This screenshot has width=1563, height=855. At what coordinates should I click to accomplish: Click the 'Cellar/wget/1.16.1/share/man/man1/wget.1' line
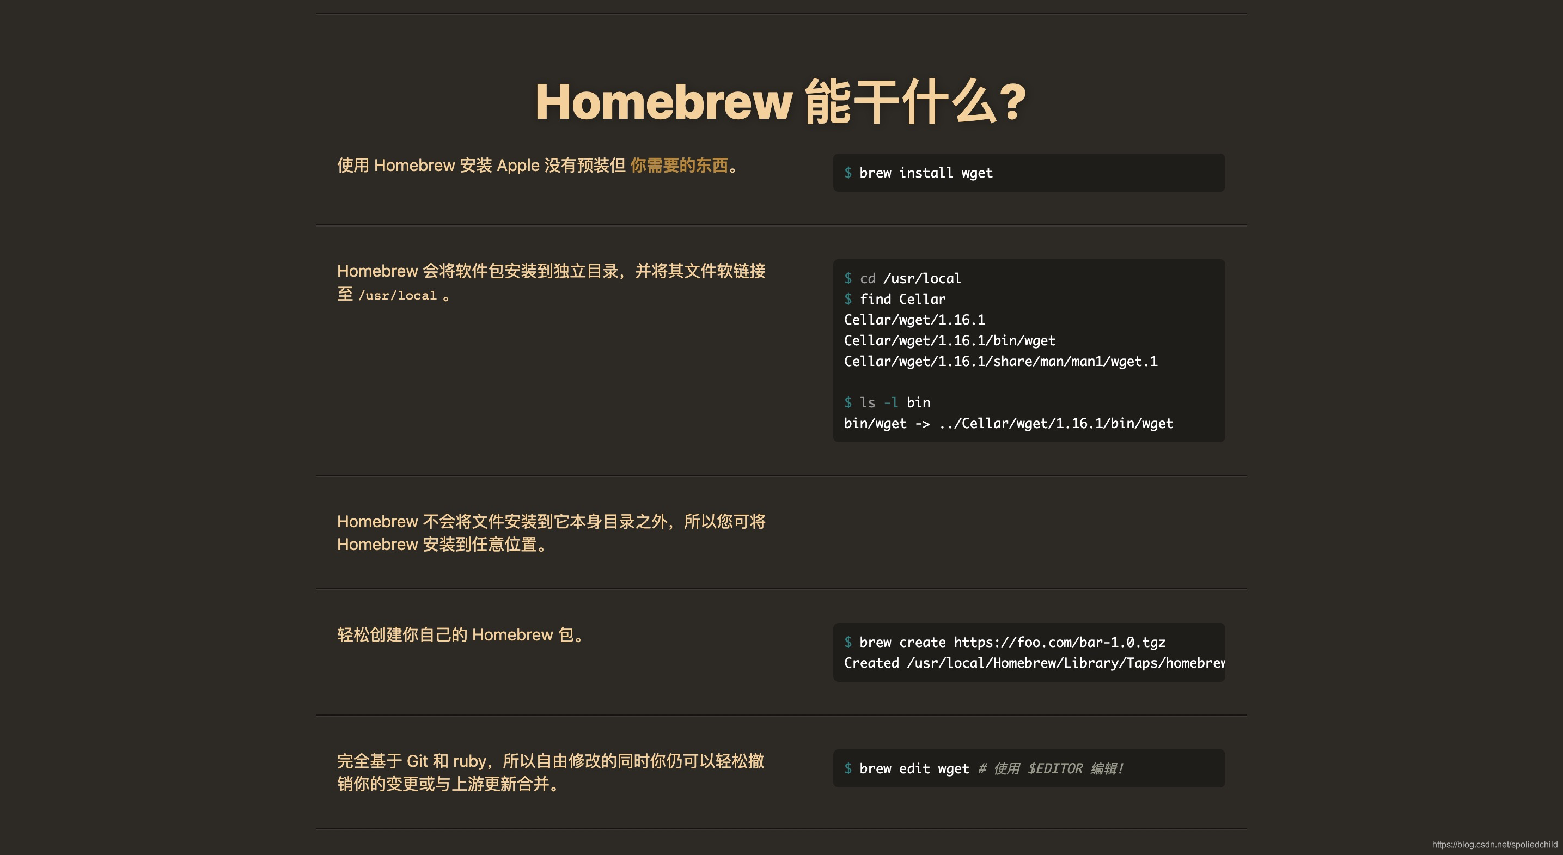click(1000, 361)
